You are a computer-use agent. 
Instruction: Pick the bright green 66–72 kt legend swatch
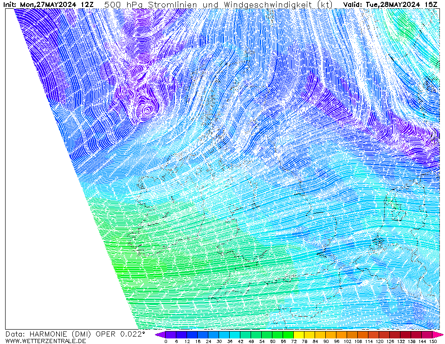(288, 335)
